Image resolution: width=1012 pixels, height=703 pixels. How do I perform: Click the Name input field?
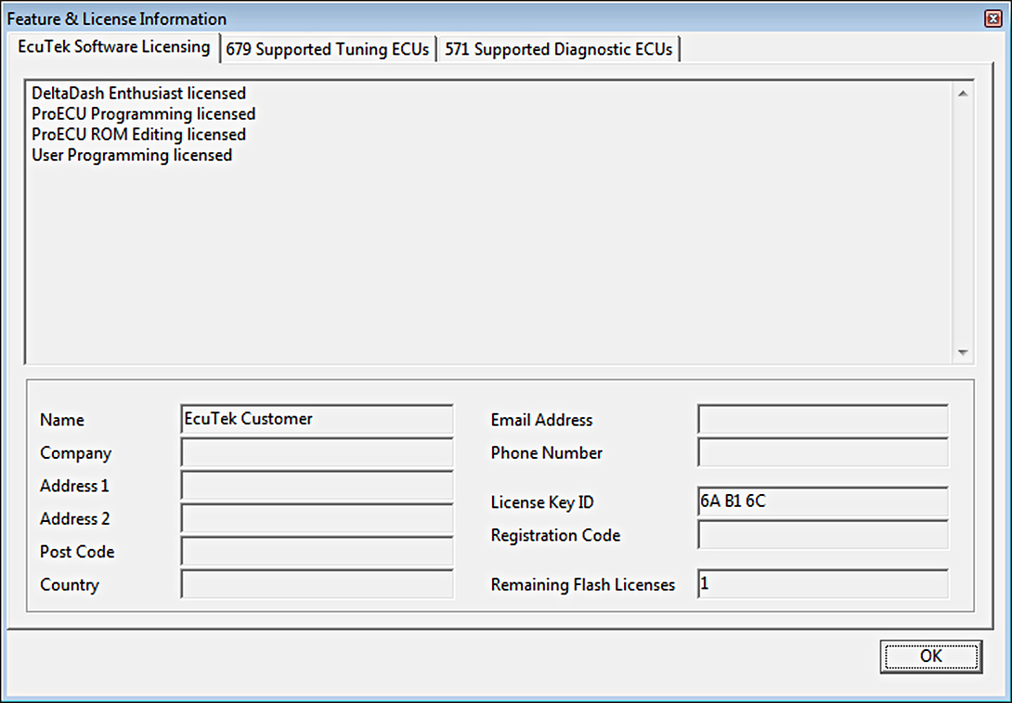coord(317,420)
